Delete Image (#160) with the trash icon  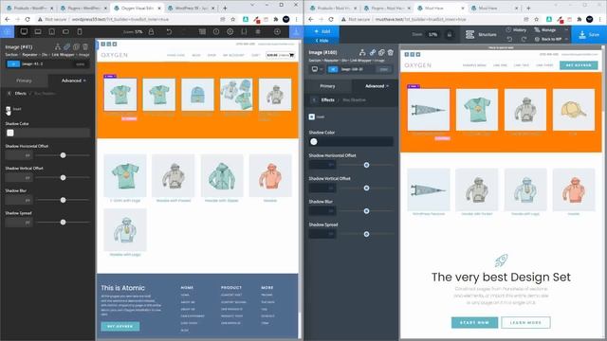[390, 52]
